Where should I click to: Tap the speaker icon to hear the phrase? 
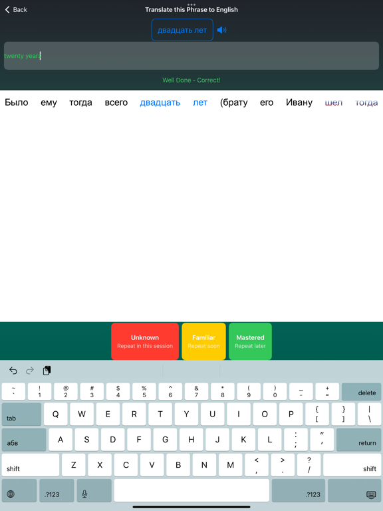[222, 30]
